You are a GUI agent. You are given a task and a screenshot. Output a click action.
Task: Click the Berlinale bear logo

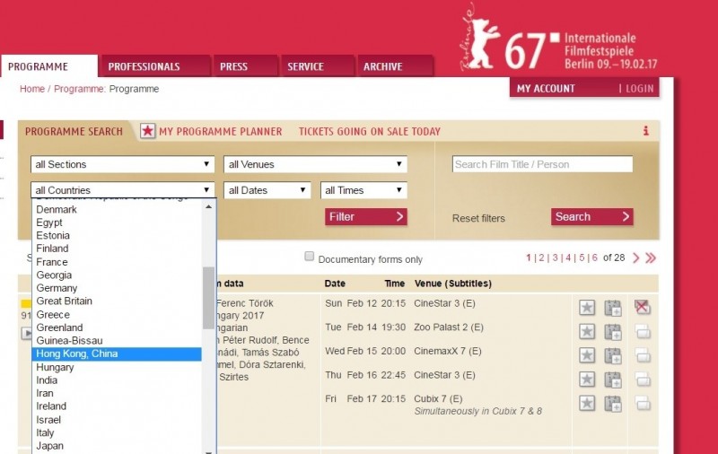pos(481,40)
